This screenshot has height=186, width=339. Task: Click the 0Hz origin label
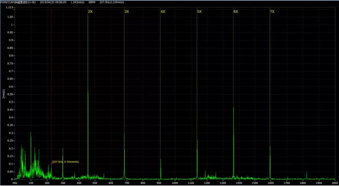tap(14, 183)
